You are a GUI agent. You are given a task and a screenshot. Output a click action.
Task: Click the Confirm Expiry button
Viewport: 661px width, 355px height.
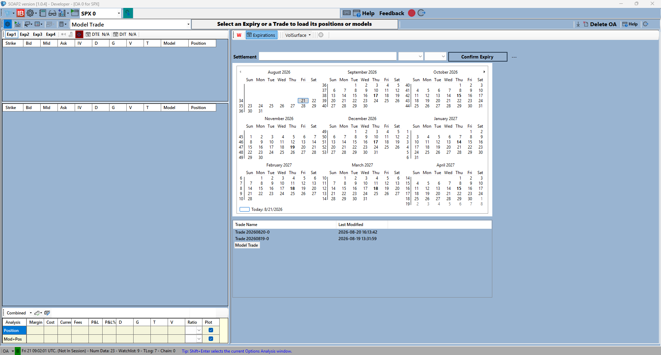point(478,57)
